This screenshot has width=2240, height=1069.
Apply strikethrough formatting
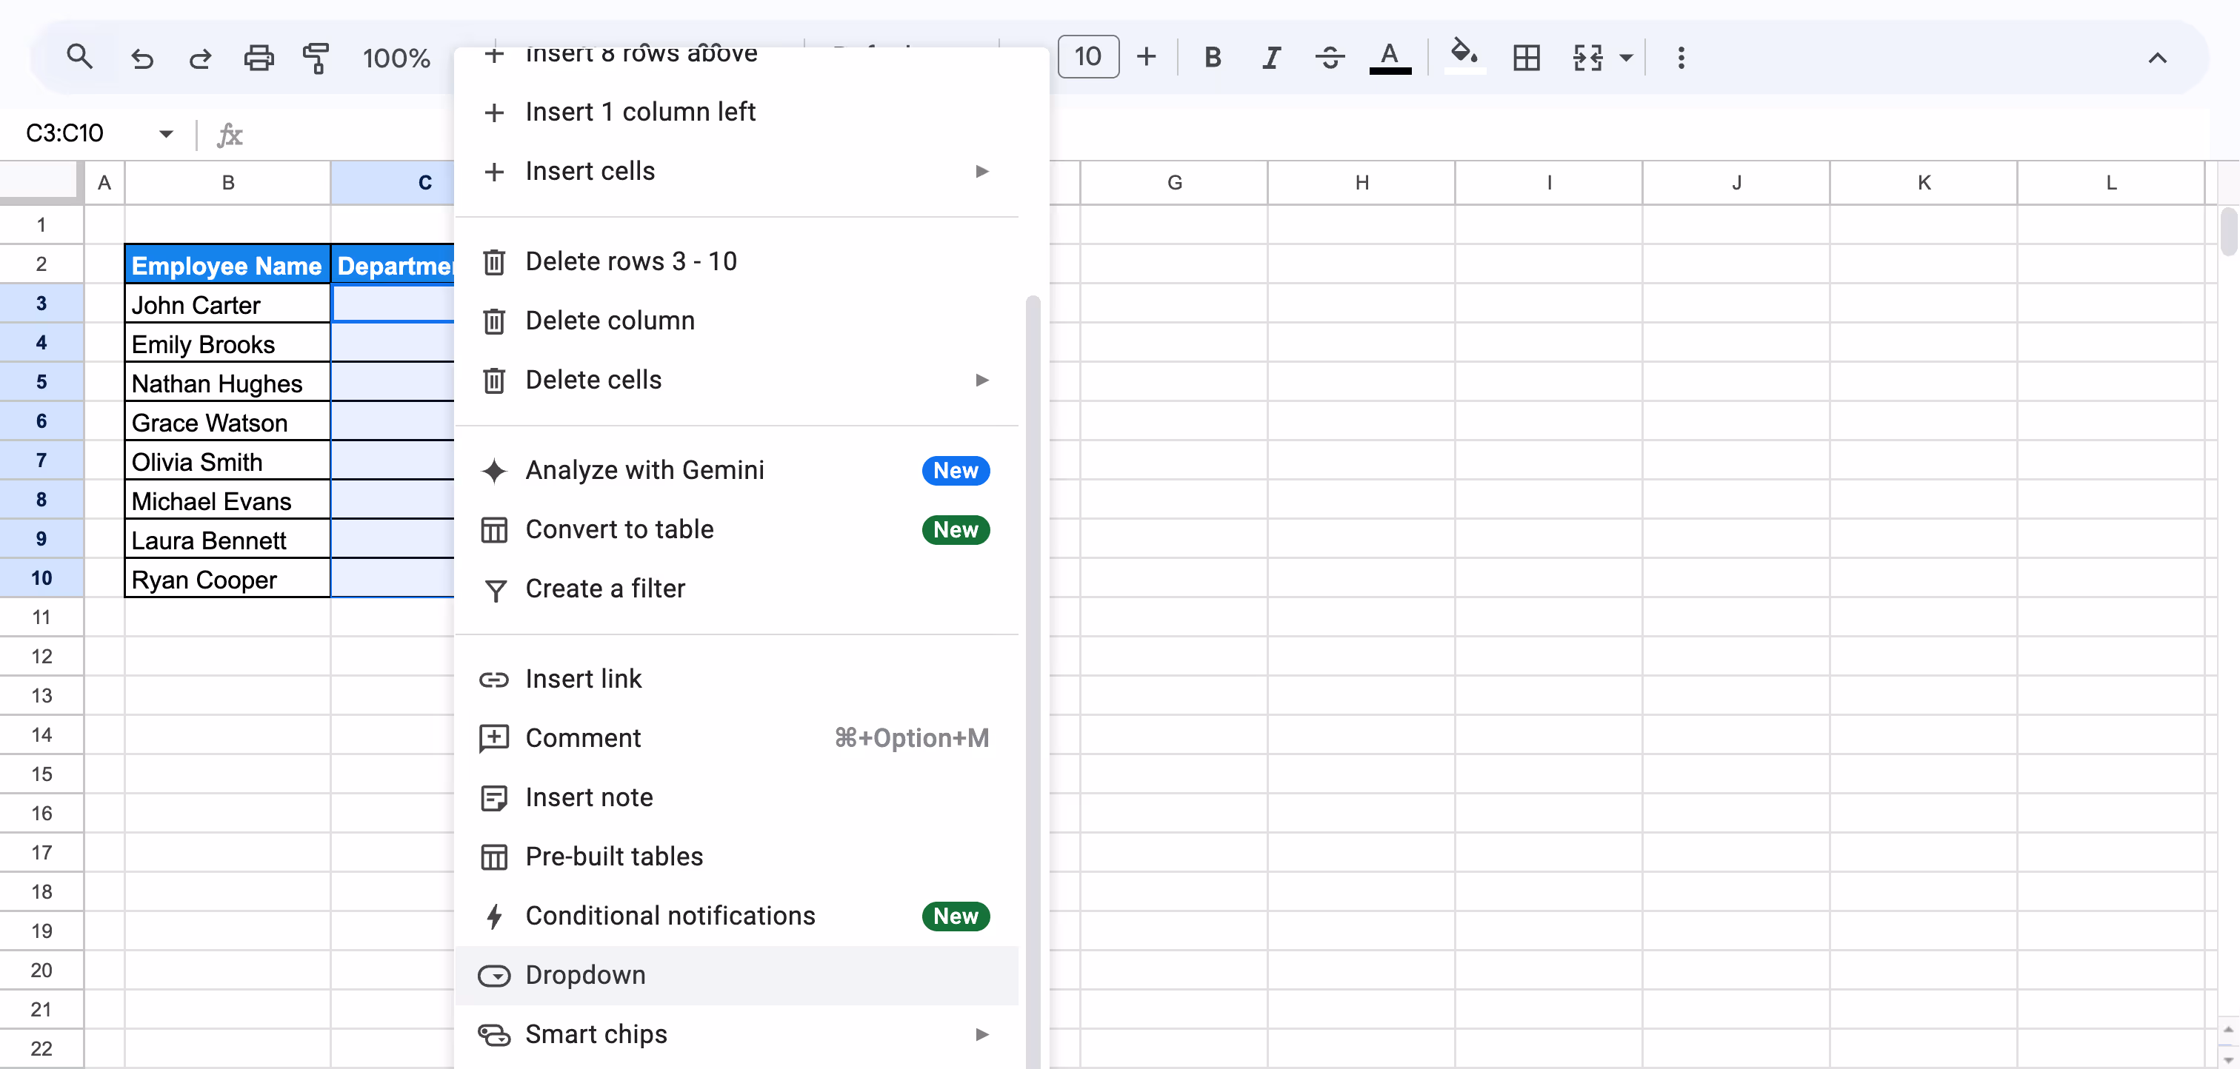[1329, 57]
